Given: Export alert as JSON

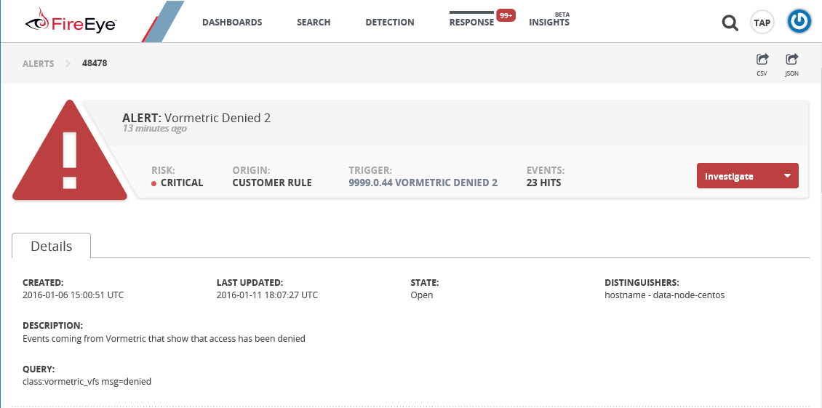Looking at the screenshot, I should [x=791, y=65].
